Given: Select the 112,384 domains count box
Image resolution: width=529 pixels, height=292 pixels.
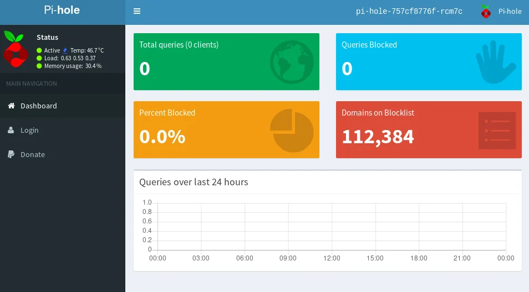Looking at the screenshot, I should (x=378, y=136).
